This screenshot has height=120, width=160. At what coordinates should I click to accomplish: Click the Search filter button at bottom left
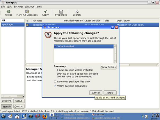tap(6, 106)
